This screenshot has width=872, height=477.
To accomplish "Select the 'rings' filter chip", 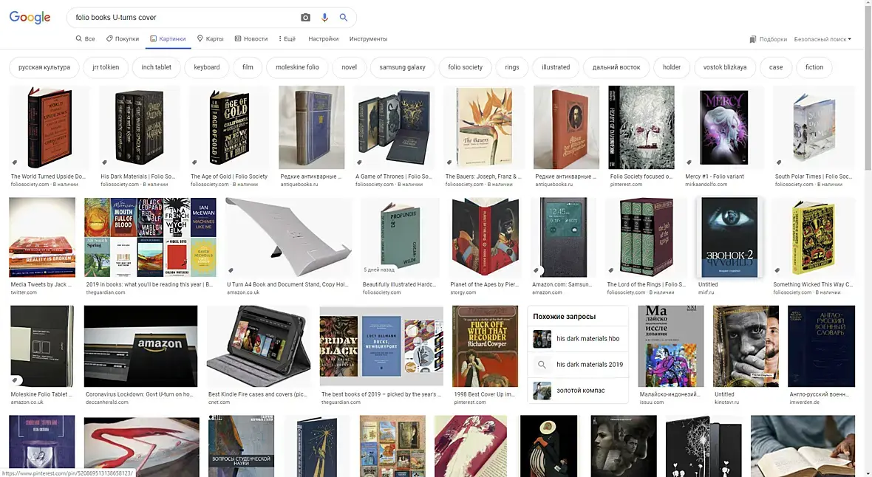I will click(512, 67).
